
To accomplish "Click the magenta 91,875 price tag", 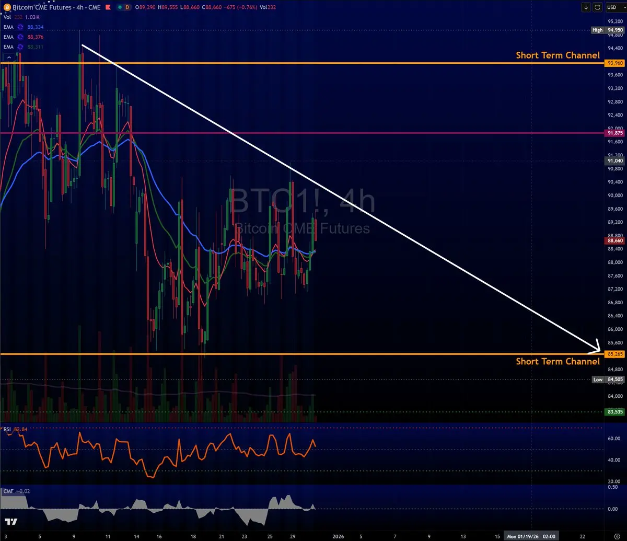I will point(614,133).
